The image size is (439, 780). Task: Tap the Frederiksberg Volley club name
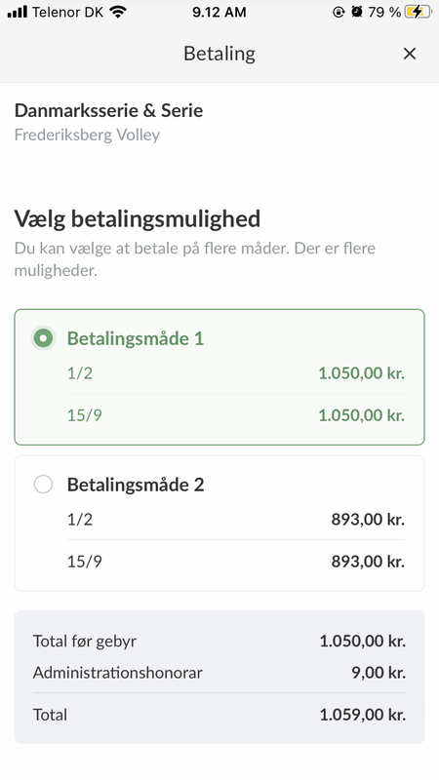click(x=87, y=135)
